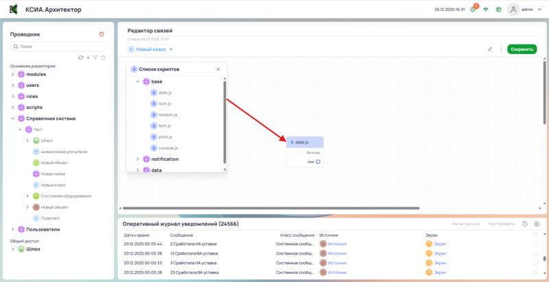Screen dimensions: 549x282
Task: Collapse the Тест folder
Action: coord(20,130)
